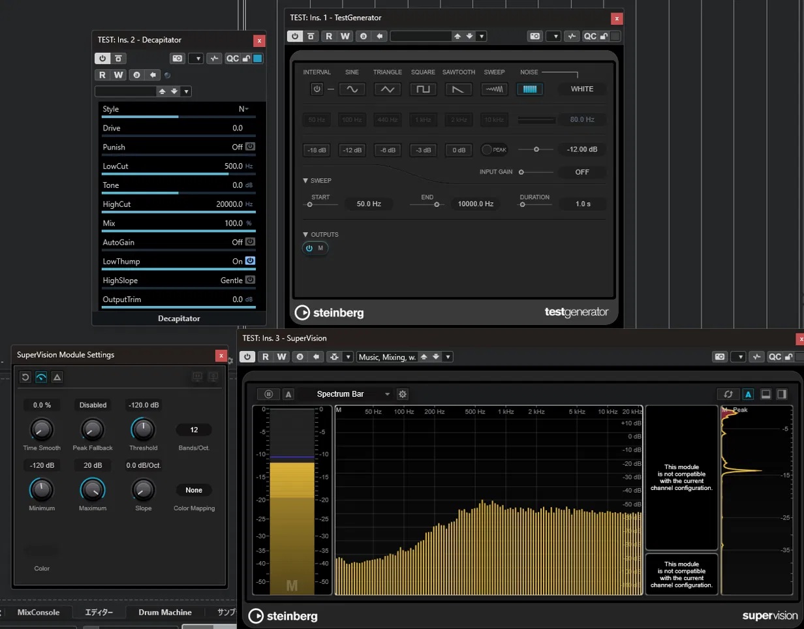This screenshot has width=804, height=629.
Task: Pause measurement in SuperVision
Action: [268, 394]
